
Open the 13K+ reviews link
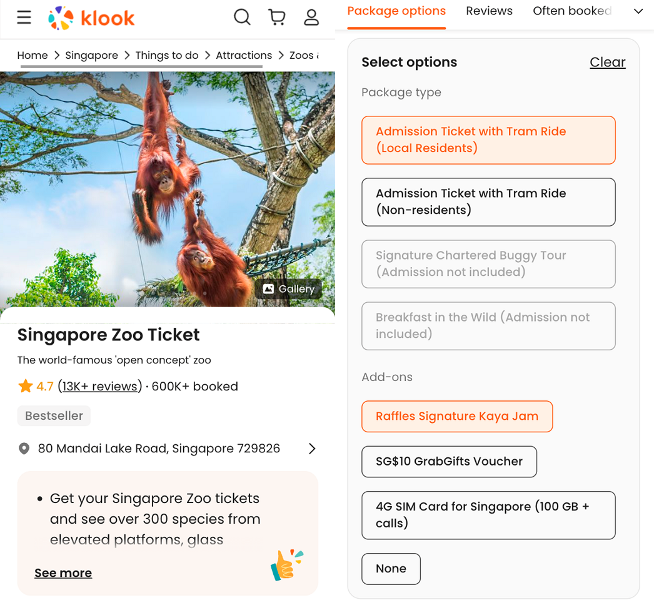(100, 386)
